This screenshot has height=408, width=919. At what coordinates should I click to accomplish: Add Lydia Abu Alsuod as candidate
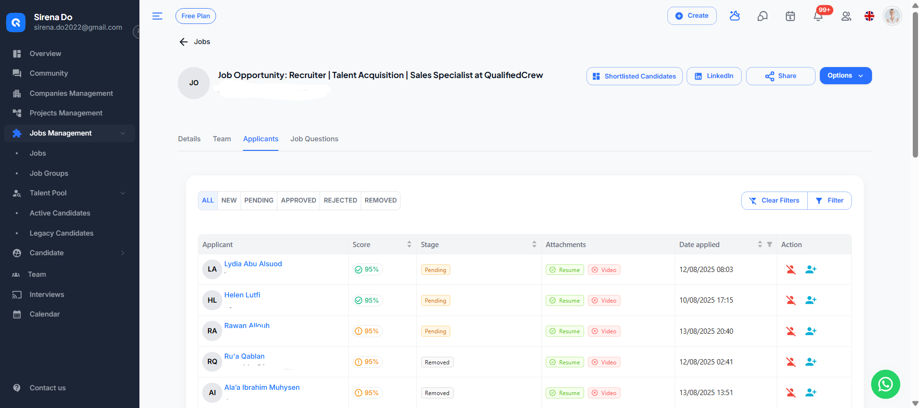point(811,270)
